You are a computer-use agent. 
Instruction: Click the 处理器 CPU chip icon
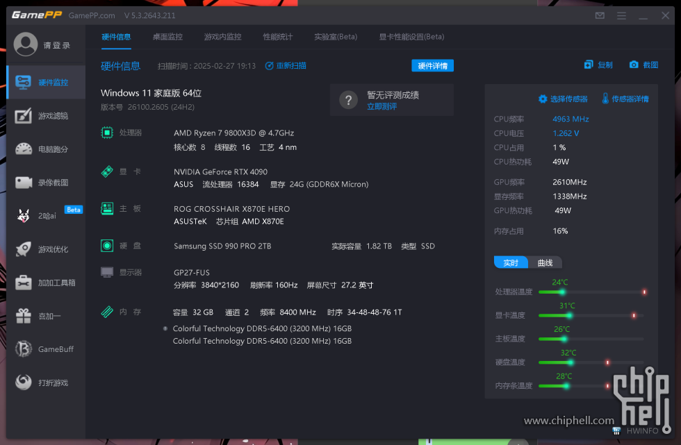(x=107, y=133)
